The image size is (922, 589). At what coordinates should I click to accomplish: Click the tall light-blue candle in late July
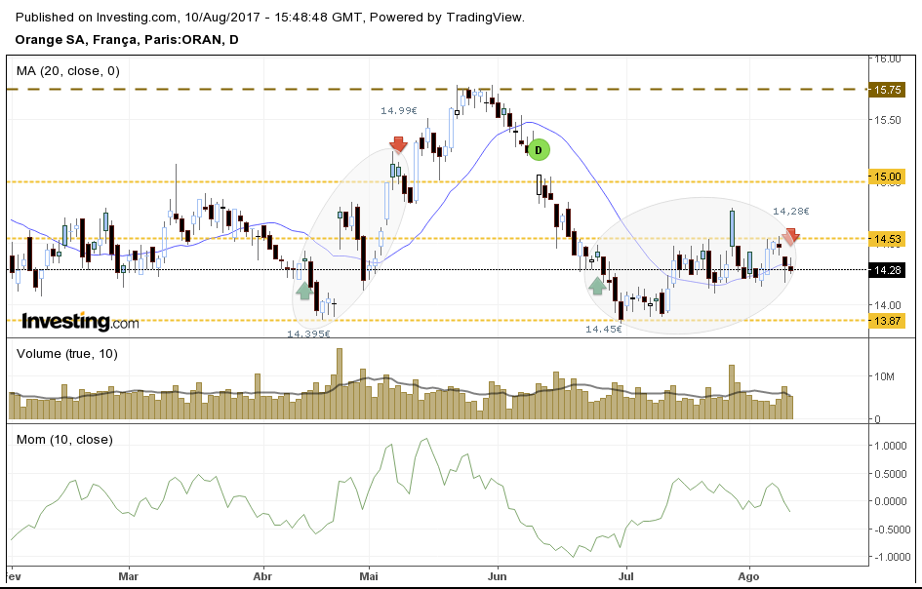pyautogui.click(x=732, y=228)
